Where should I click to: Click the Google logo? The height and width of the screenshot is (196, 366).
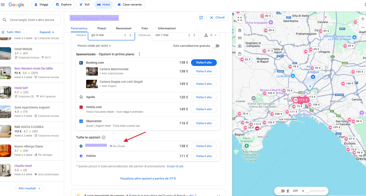(x=16, y=5)
